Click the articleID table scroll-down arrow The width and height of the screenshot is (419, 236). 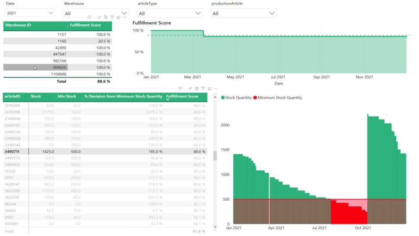215,227
